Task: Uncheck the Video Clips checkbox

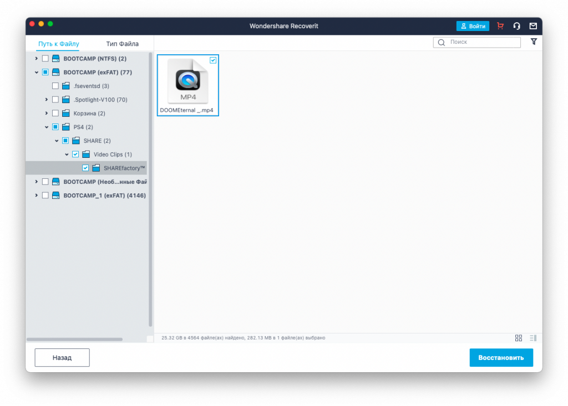Action: tap(75, 154)
